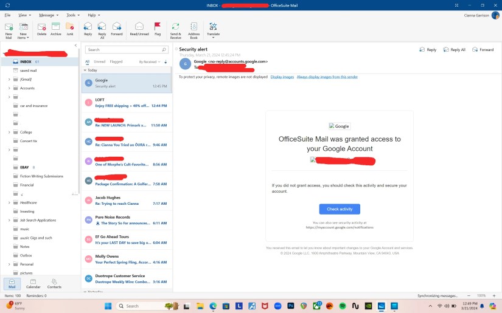Screen dimensions: 502x313
Task: Select the INBOX folder
Action: pos(40,62)
